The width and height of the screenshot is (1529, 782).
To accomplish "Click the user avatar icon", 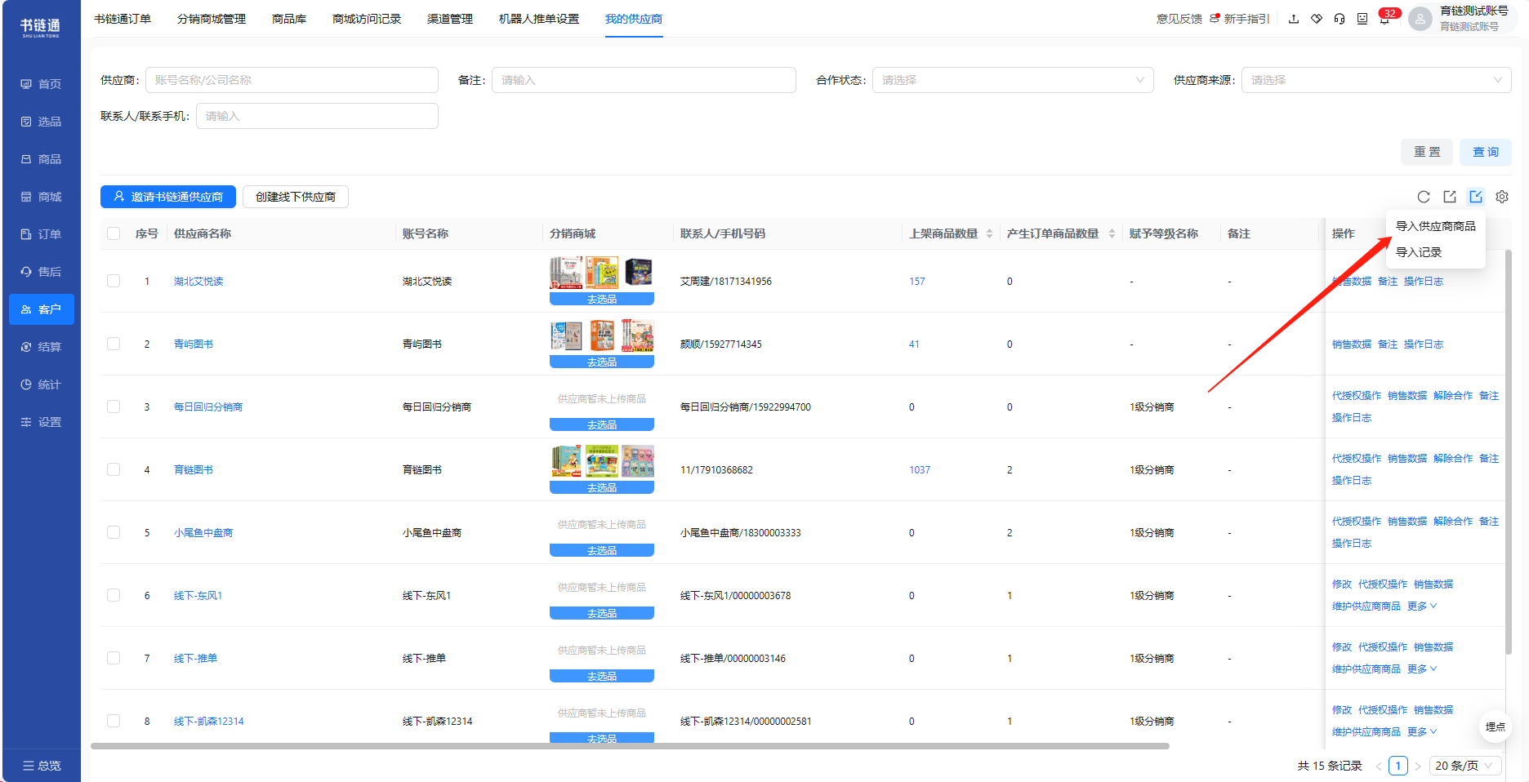I will point(1420,19).
